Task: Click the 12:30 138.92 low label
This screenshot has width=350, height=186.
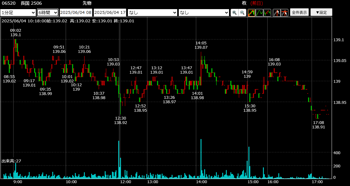Action: click(x=121, y=120)
